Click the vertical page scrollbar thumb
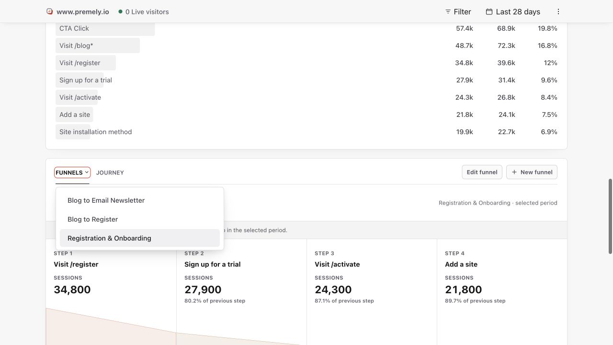The image size is (613, 345). pyautogui.click(x=610, y=217)
